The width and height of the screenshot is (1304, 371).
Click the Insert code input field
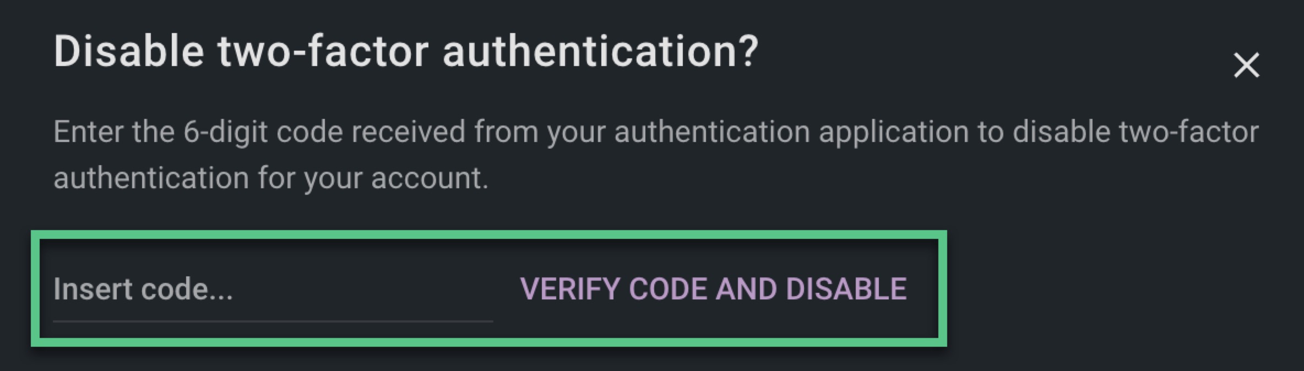pos(272,290)
